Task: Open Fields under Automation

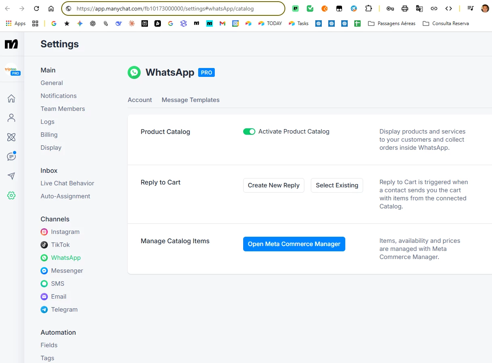Action: click(x=49, y=345)
